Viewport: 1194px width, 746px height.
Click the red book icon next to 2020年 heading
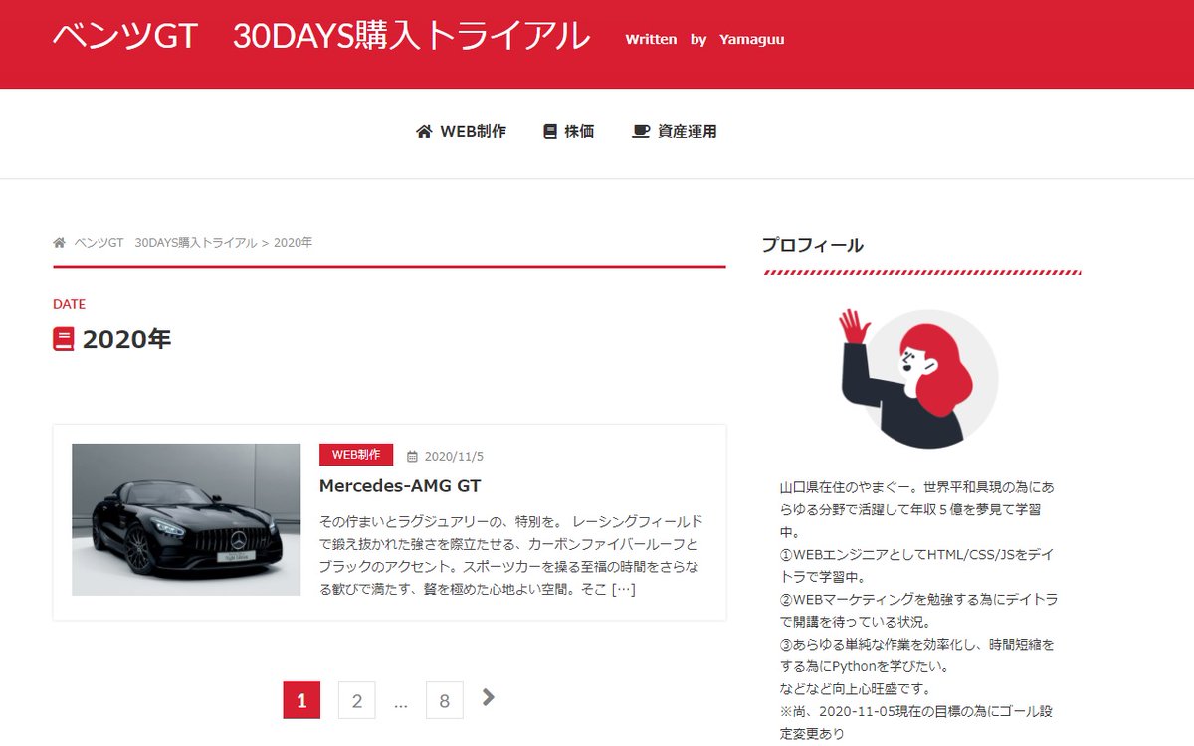pyautogui.click(x=64, y=340)
